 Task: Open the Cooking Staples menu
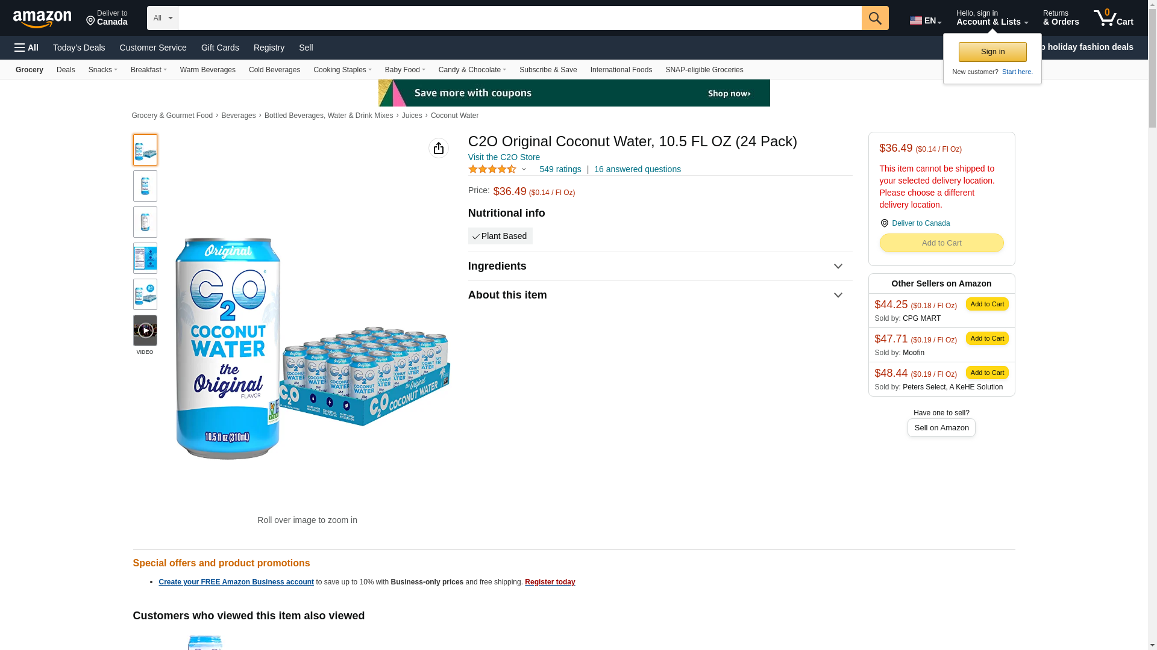[342, 70]
